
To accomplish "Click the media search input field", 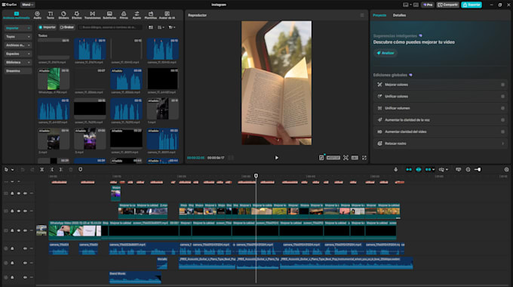I will point(111,27).
